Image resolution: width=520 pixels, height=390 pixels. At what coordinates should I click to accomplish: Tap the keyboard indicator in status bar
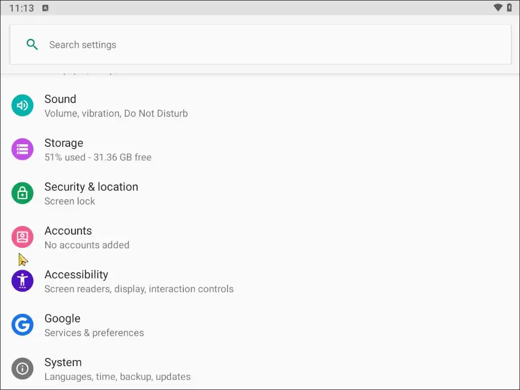[x=46, y=8]
